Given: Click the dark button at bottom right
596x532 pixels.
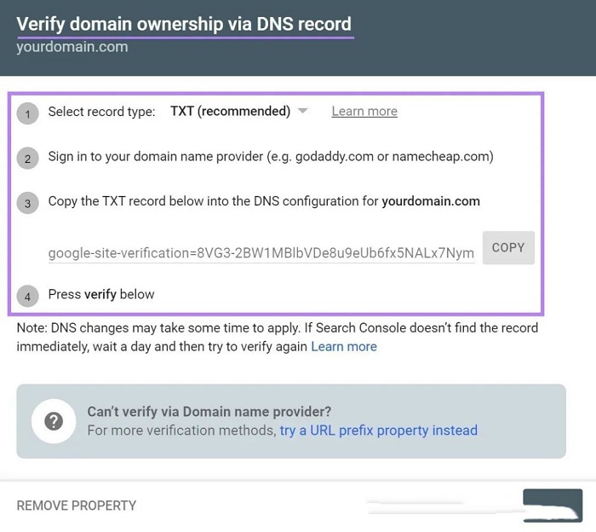Looking at the screenshot, I should (x=553, y=505).
